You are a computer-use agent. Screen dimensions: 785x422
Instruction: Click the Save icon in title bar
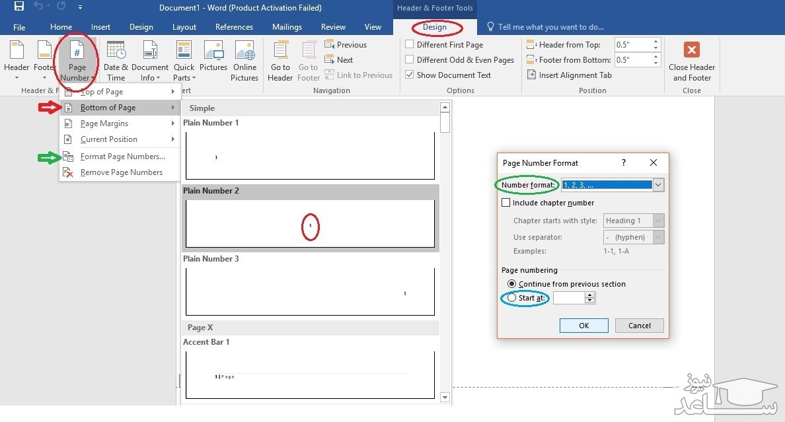coord(19,7)
